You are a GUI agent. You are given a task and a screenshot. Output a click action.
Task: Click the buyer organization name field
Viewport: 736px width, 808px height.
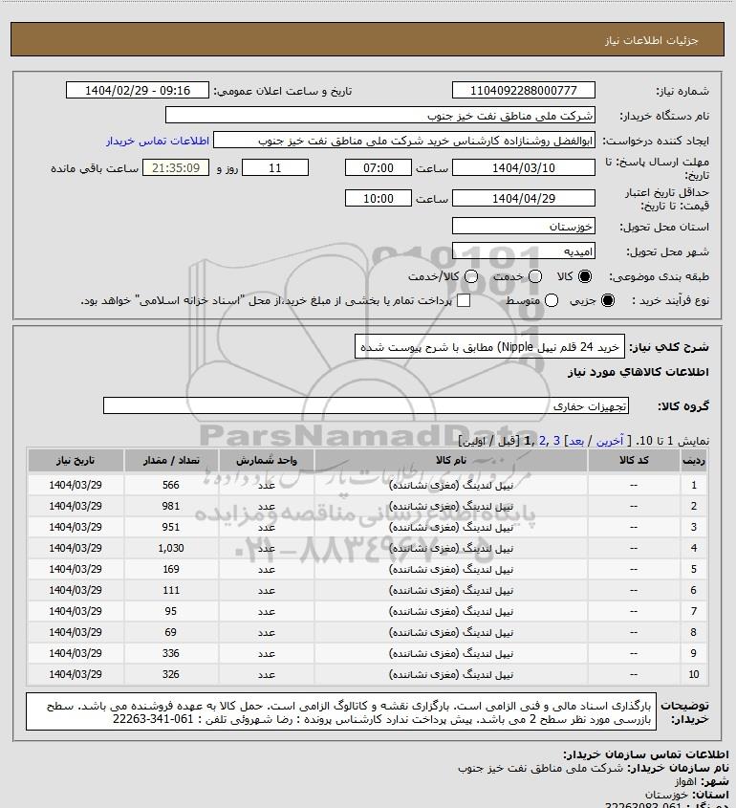pyautogui.click(x=380, y=116)
